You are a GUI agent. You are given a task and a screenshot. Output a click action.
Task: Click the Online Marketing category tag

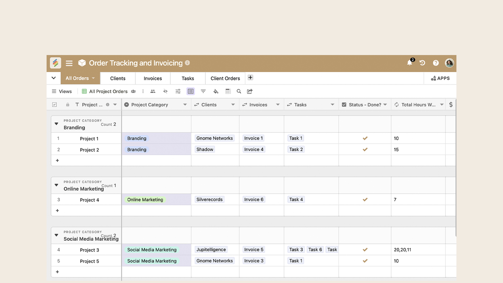(x=145, y=200)
